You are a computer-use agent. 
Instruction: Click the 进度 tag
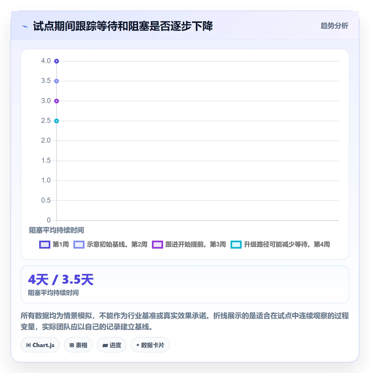[112, 345]
